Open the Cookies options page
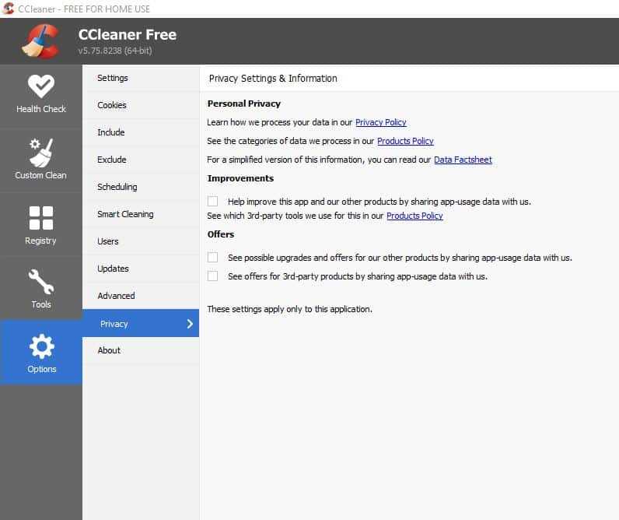The image size is (619, 520). 141,105
